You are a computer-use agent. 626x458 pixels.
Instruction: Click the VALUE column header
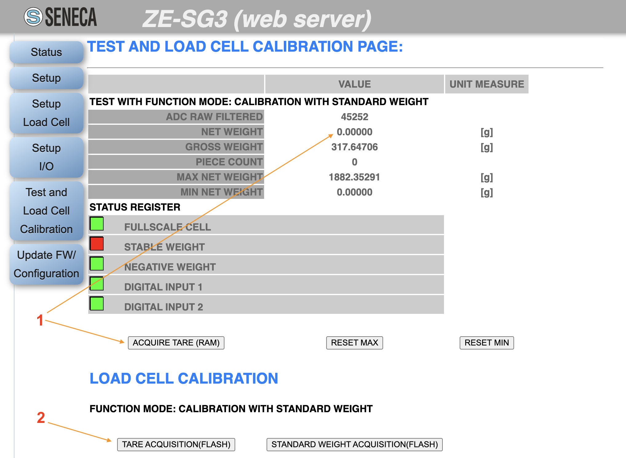point(355,84)
